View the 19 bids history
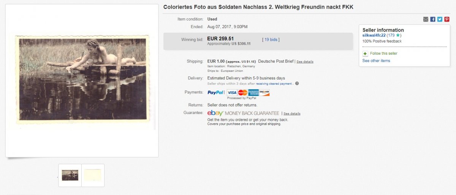This screenshot has width=456, height=195. [x=271, y=40]
